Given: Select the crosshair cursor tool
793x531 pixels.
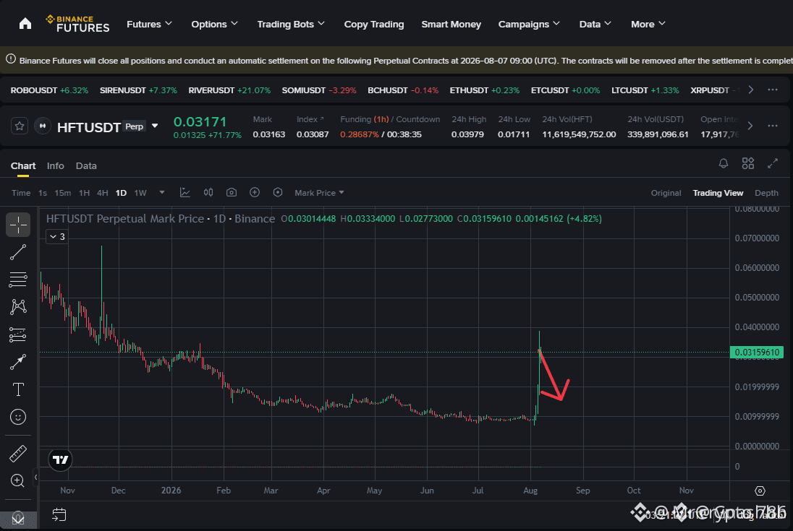Looking at the screenshot, I should tap(18, 225).
